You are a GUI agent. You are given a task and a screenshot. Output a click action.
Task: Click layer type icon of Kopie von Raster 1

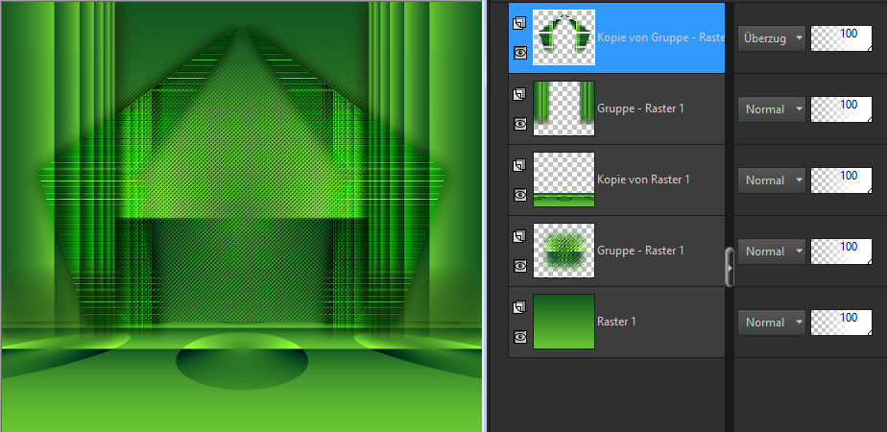click(519, 165)
